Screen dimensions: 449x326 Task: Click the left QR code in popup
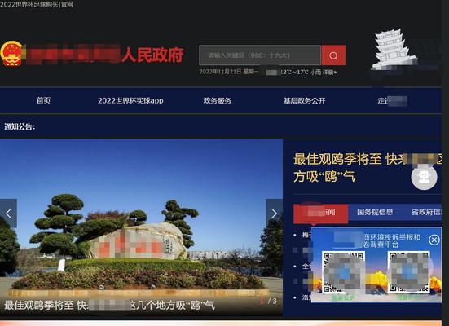343,271
